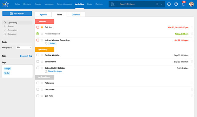Select the Google tag filter
This screenshot has height=117, width=197.
(x=7, y=69)
